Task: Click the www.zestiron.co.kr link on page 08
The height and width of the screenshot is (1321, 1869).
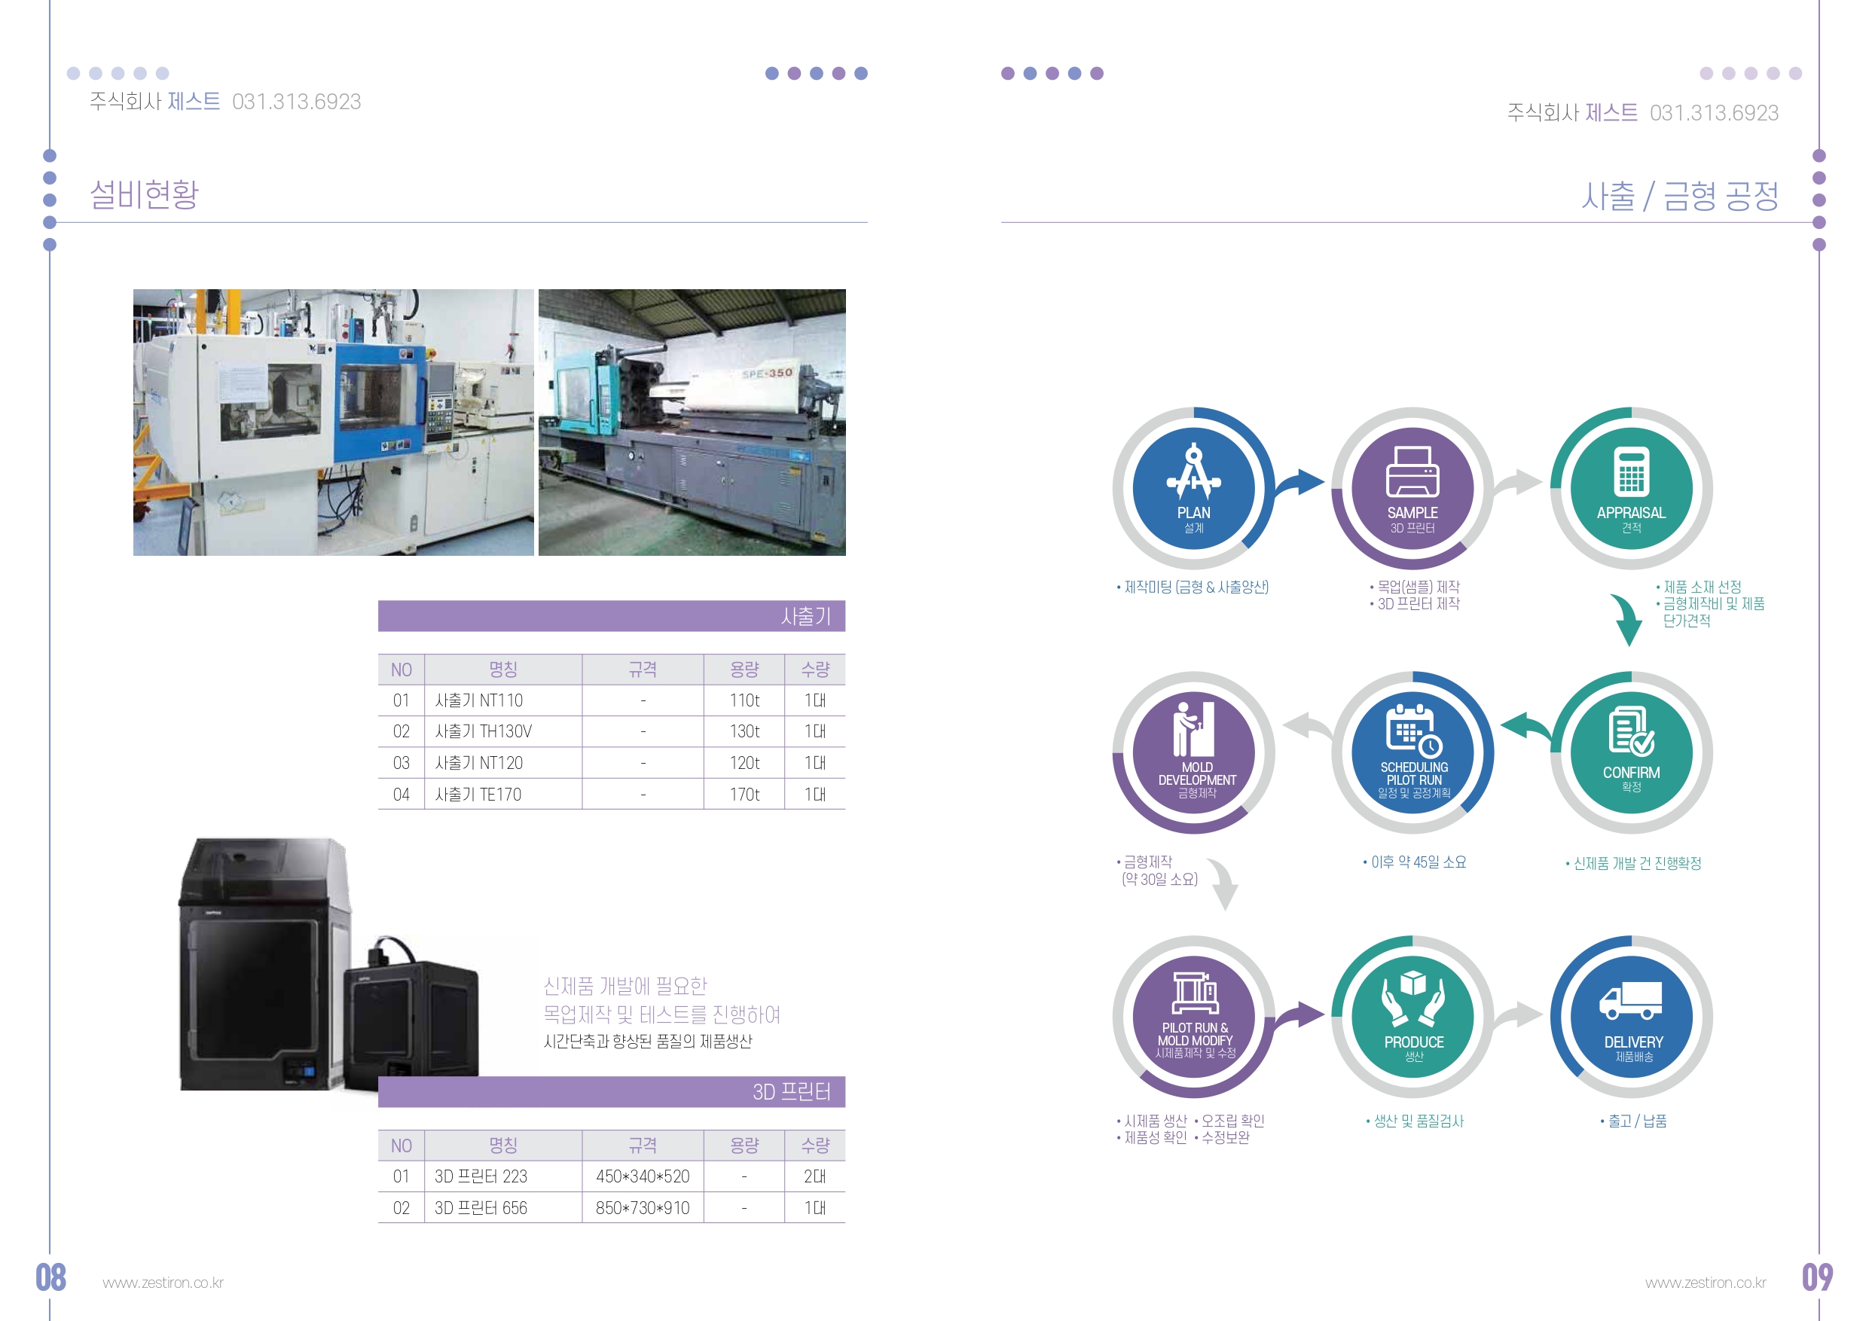Action: [x=163, y=1283]
